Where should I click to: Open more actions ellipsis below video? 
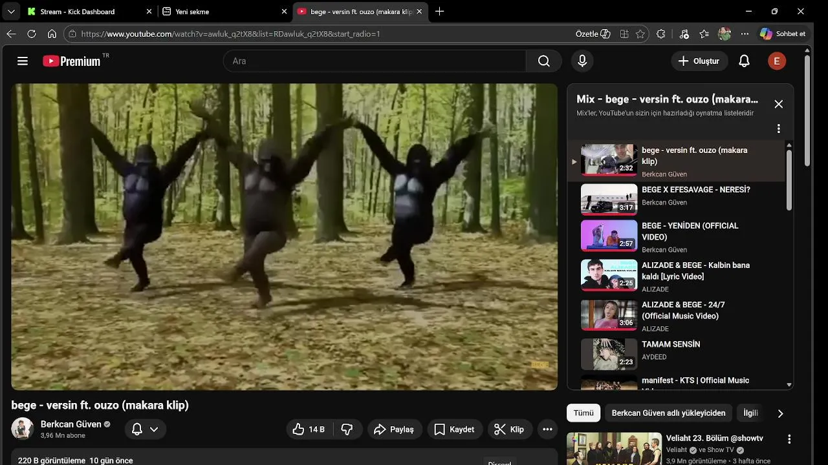(x=548, y=429)
